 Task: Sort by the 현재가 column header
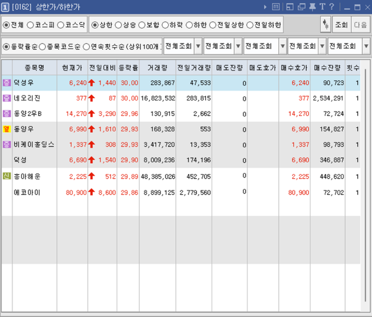tap(72, 68)
